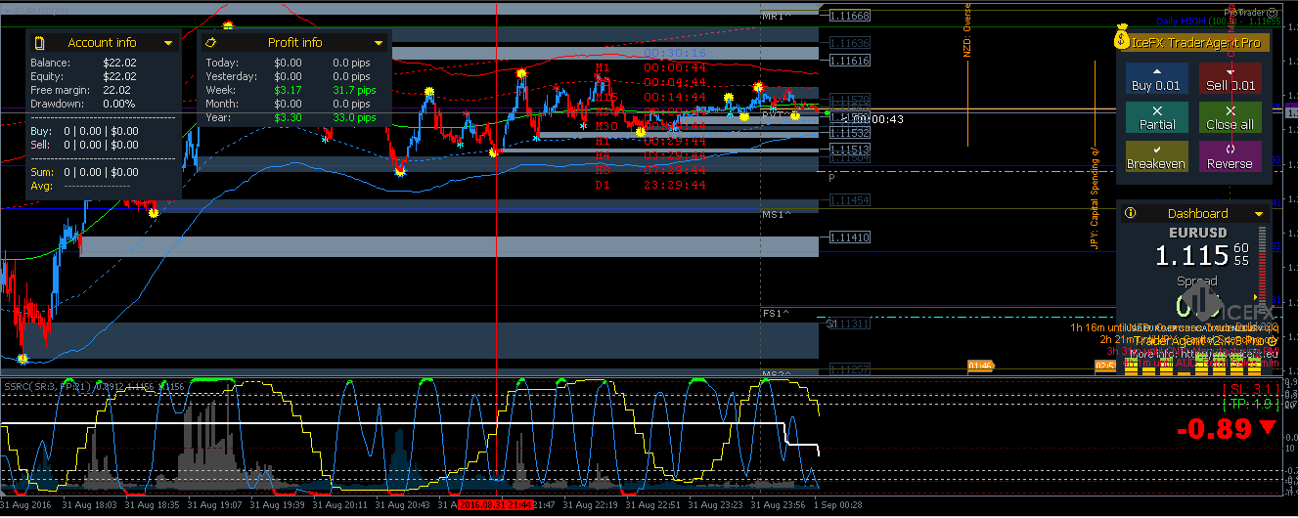Viewport: 1298px width, 518px height.
Task: Click the vertical volatility meter in Dashboard
Action: click(1261, 269)
